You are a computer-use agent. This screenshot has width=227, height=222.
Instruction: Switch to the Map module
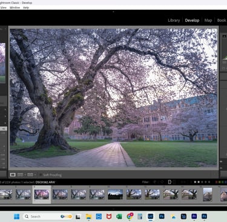208,21
